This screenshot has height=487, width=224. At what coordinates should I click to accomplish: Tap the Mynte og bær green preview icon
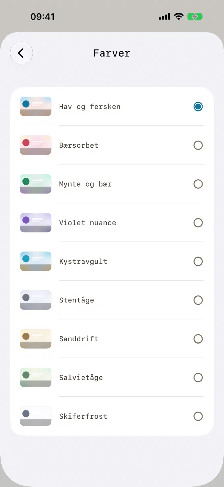point(36,184)
